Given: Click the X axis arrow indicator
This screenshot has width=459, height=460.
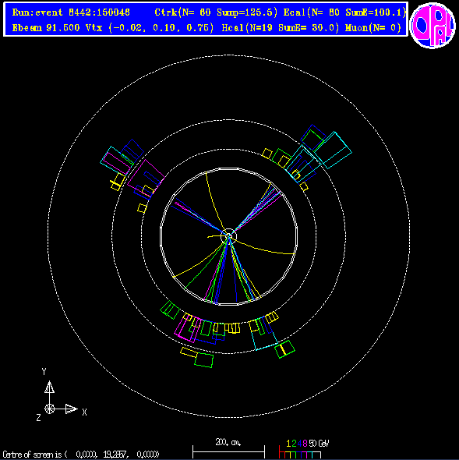Looking at the screenshot, I should (x=71, y=409).
